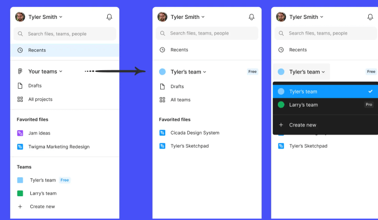Viewport: 378px width, 220px height.
Task: Click the search field above highlighted Recents
Action: 65,34
